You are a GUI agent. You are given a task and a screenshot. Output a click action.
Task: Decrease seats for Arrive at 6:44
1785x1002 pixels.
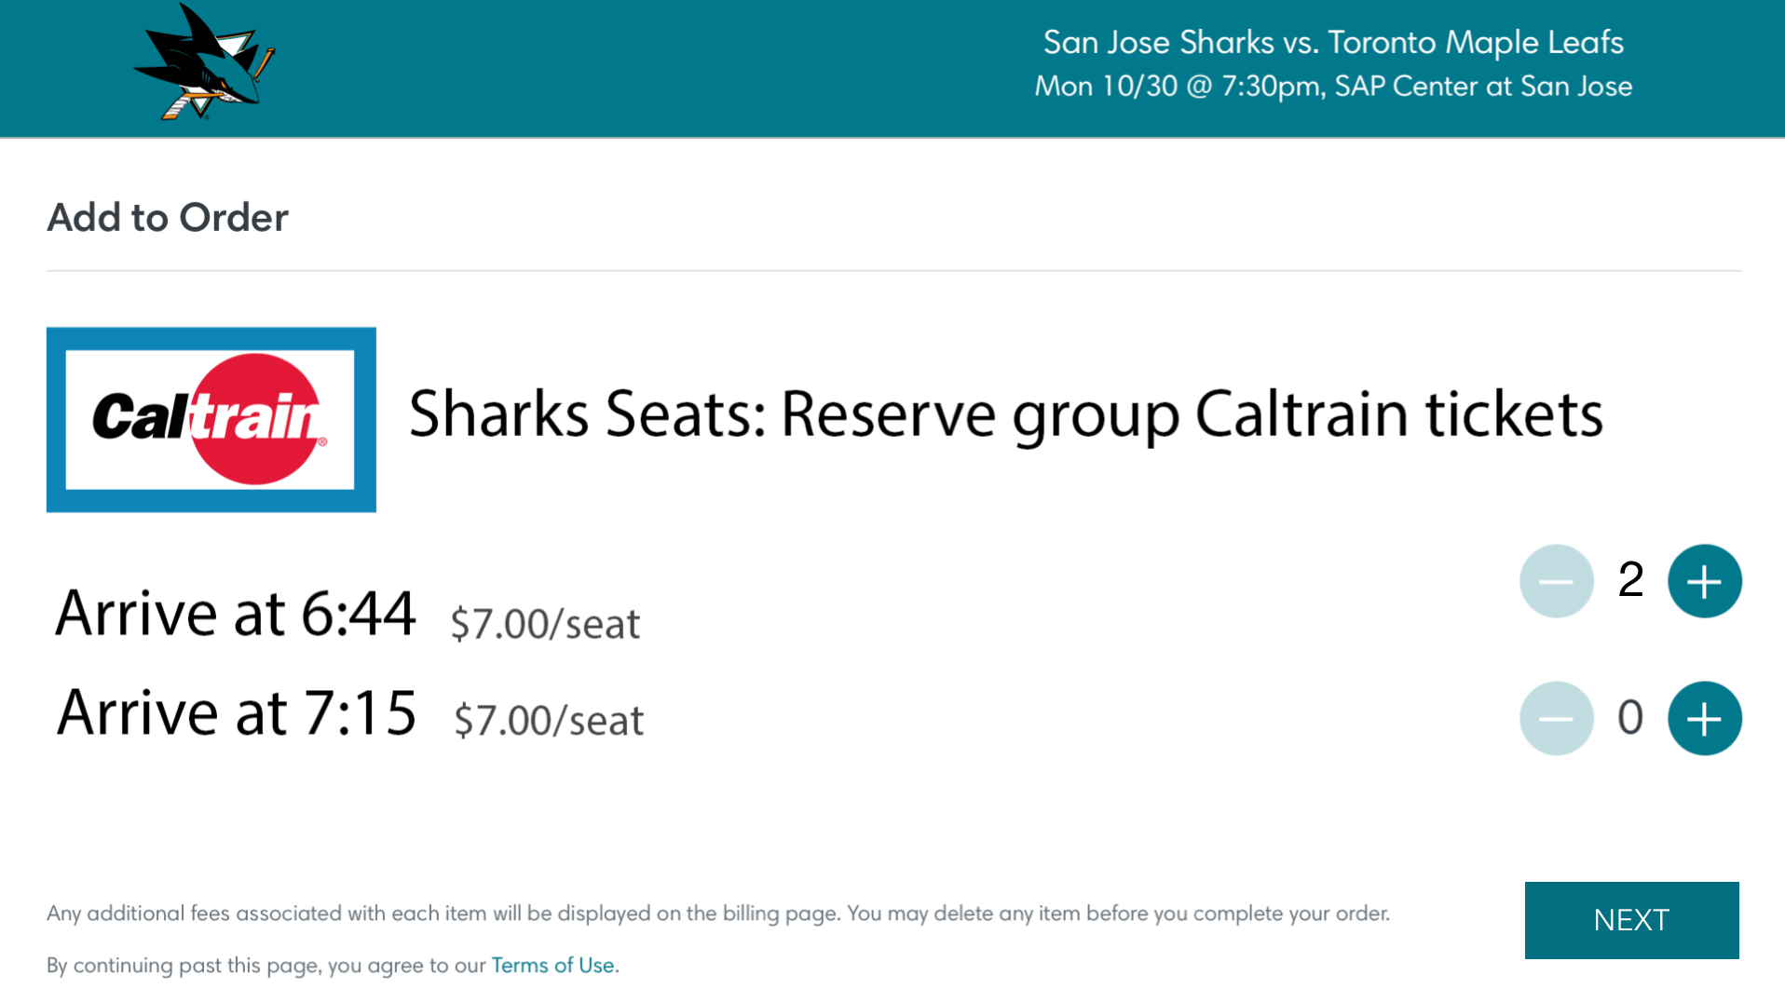(x=1556, y=581)
